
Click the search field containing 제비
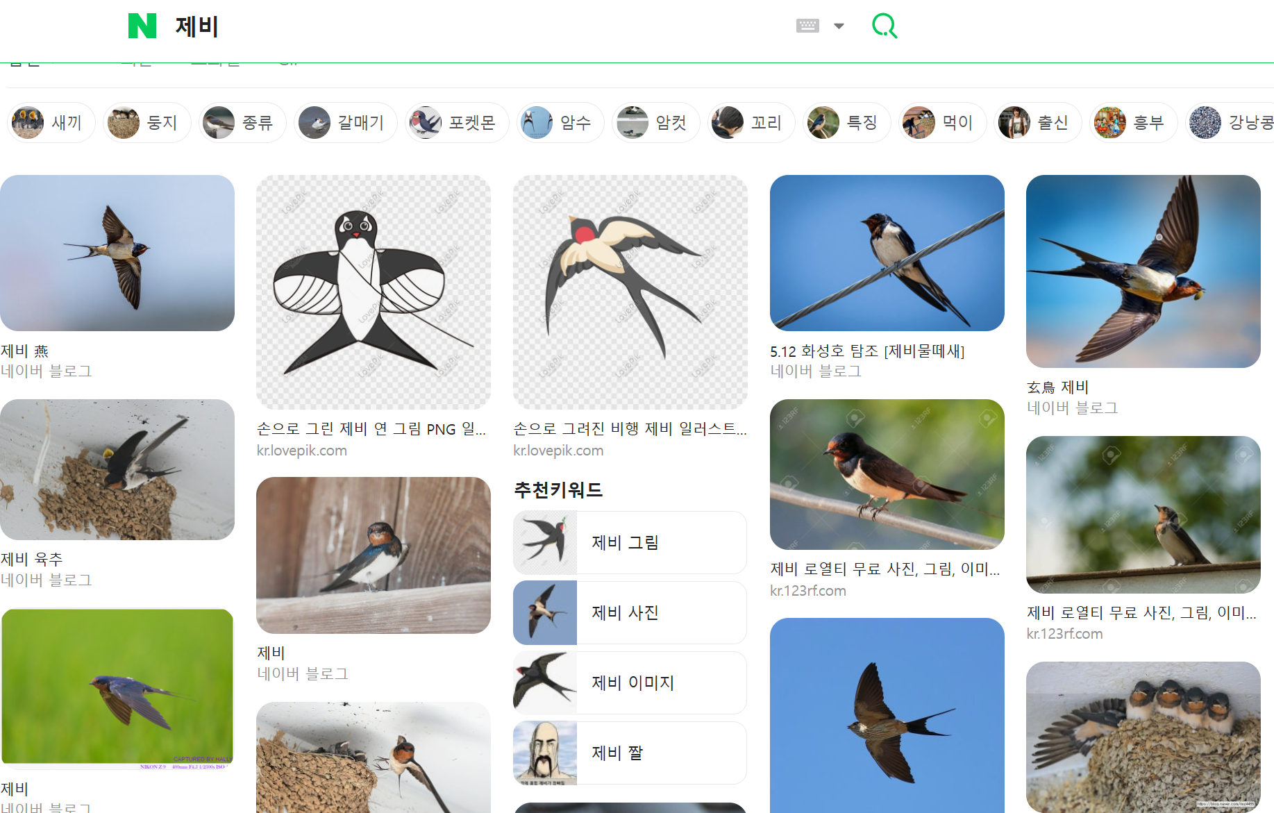479,26
